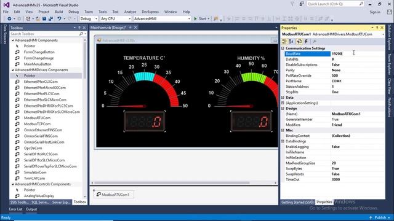Open the Debug menu
Viewport: 394px width, 221px height.
click(73, 12)
